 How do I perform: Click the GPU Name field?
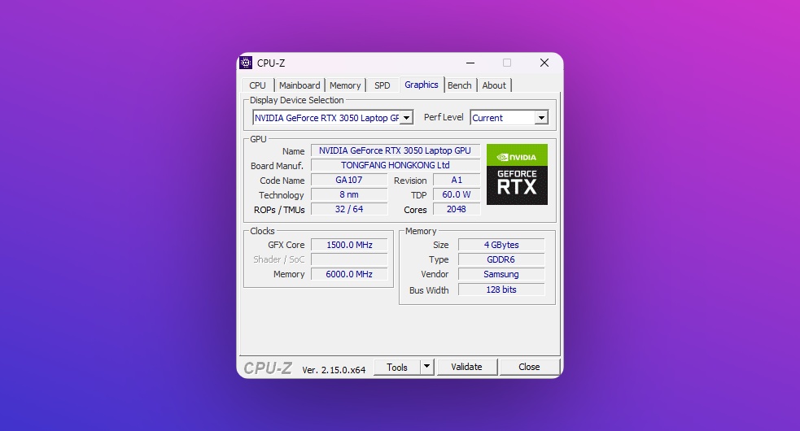395,151
